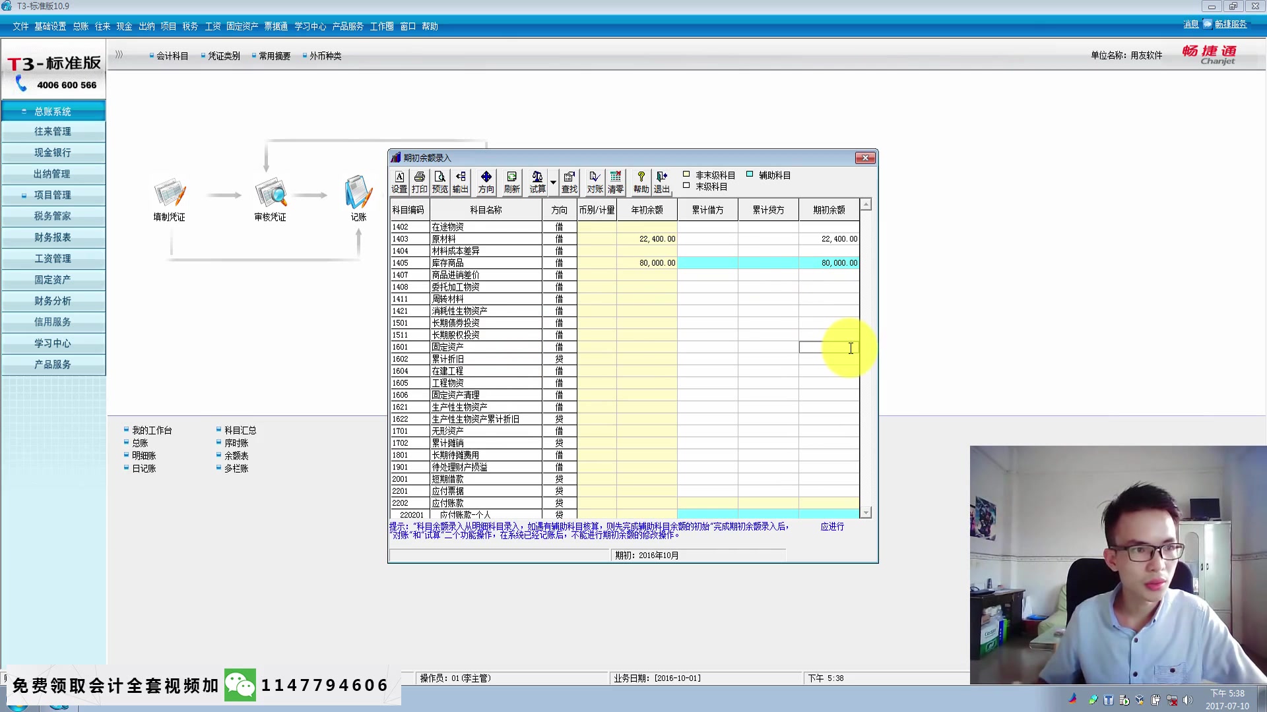Viewport: 1267px width, 712px height.
Task: Expand the 项目管理 sidebar section
Action: (24, 195)
